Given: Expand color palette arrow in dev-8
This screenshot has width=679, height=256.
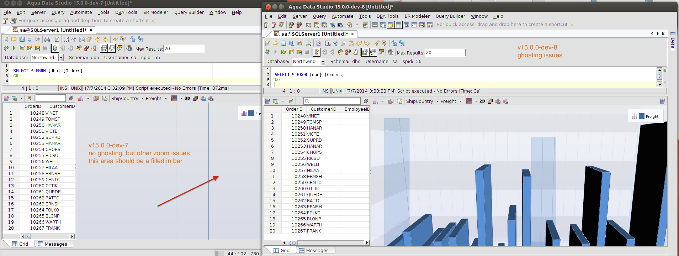Looking at the screenshot, I should point(476,101).
